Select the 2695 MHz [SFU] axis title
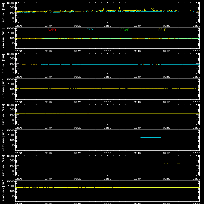 point(4,115)
